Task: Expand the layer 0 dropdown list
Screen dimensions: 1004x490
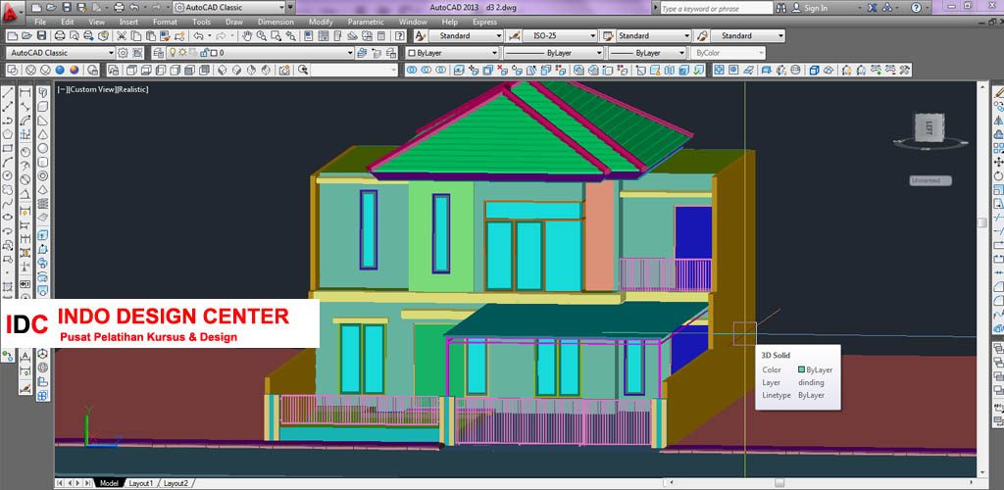Action: (350, 53)
